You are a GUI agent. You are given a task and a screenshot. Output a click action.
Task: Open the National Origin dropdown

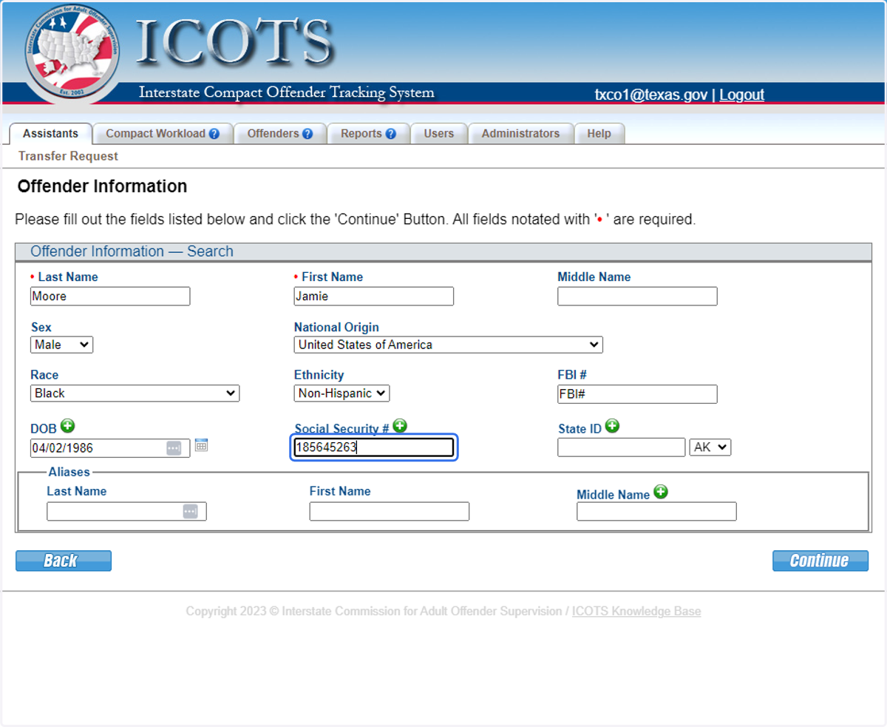448,345
